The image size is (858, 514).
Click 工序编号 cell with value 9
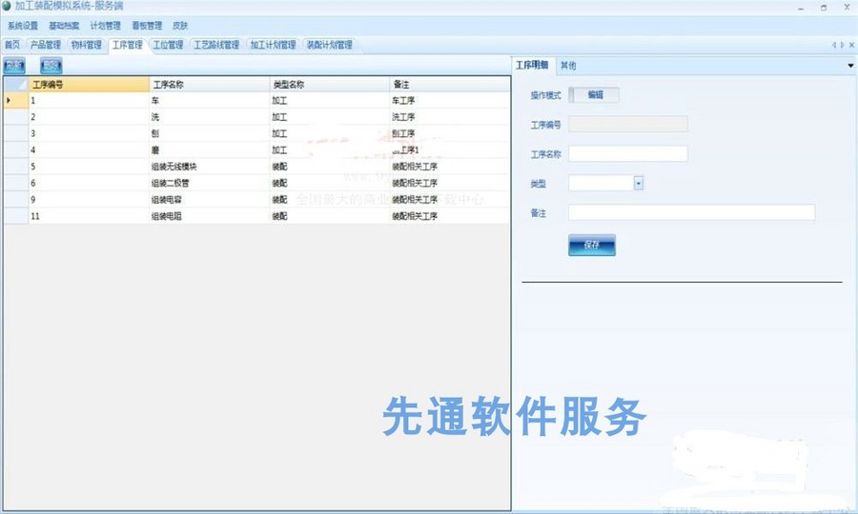[x=88, y=200]
